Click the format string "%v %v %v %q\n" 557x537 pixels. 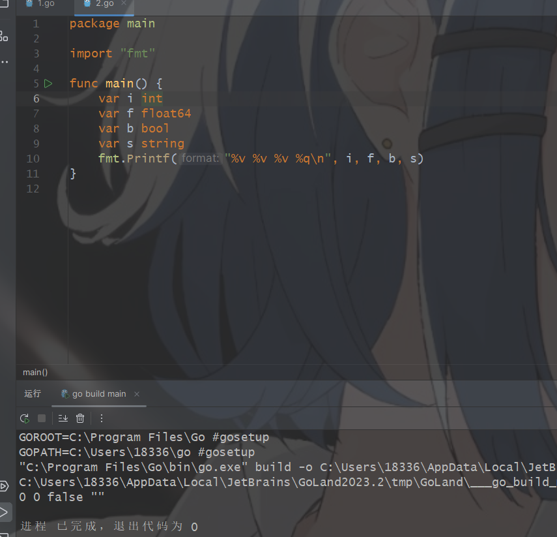[x=278, y=159]
